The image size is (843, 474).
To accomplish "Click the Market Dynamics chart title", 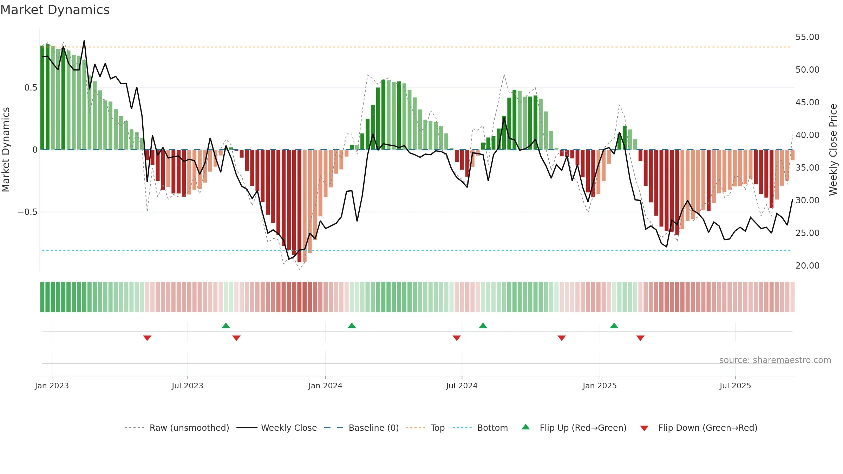I will [55, 10].
